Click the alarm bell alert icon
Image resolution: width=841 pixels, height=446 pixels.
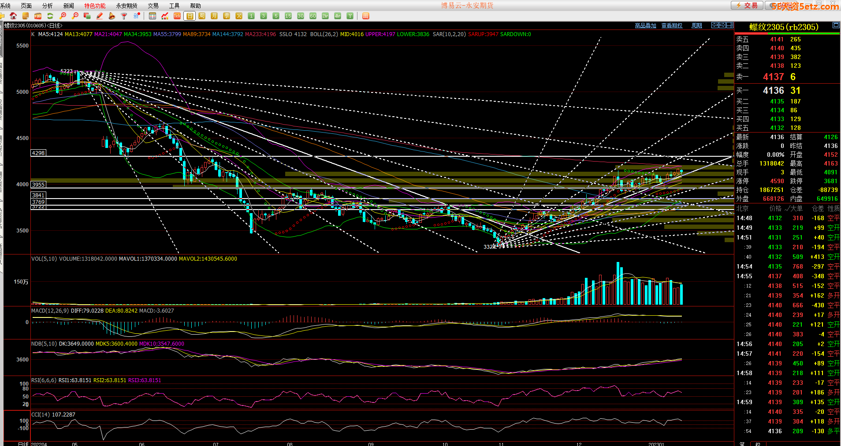point(112,16)
